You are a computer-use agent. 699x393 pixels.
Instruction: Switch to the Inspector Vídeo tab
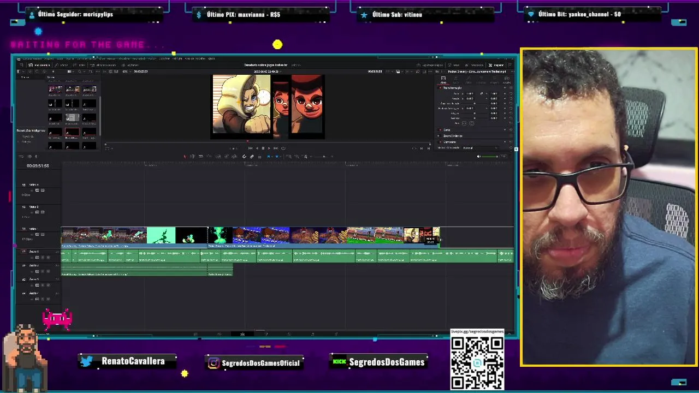(x=443, y=80)
